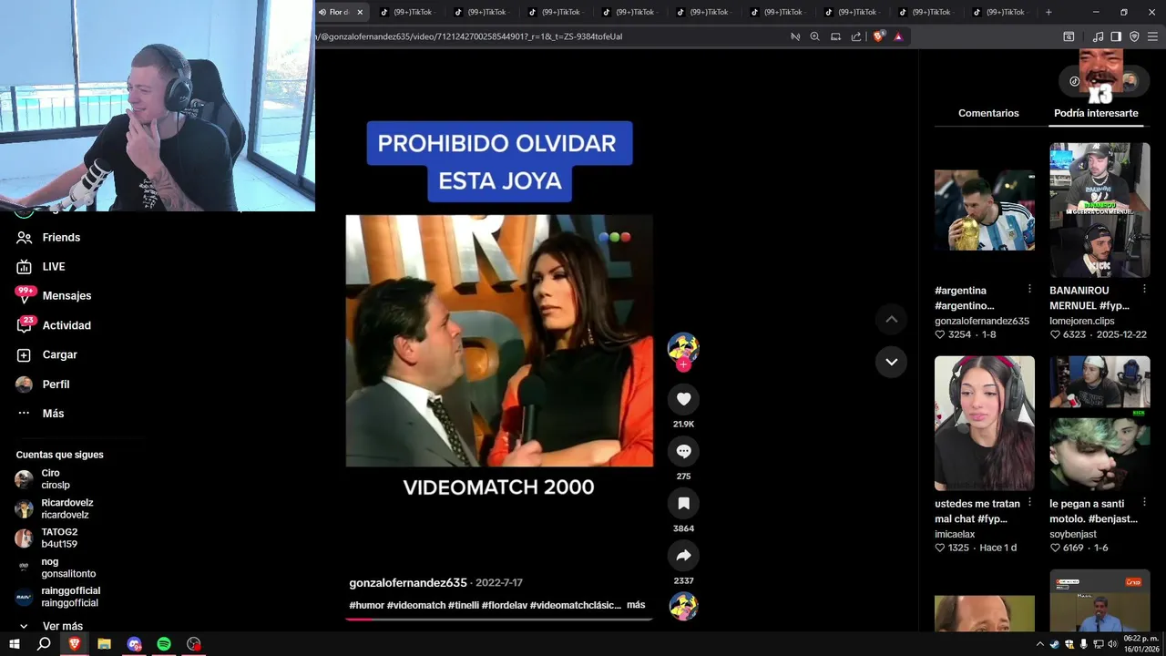Open the BANANIROU MERNUEL video thumbnail
The width and height of the screenshot is (1166, 656).
point(1100,210)
